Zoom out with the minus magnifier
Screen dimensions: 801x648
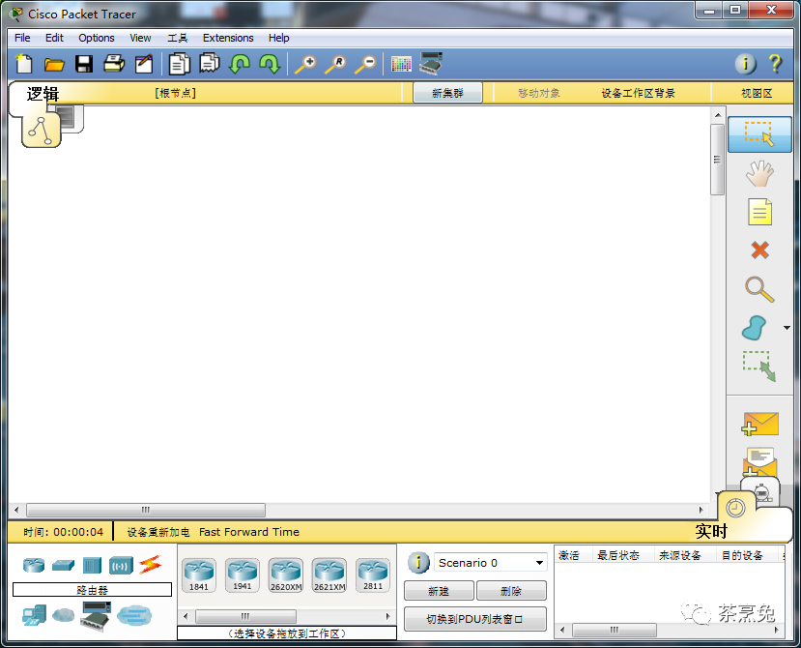pos(366,65)
